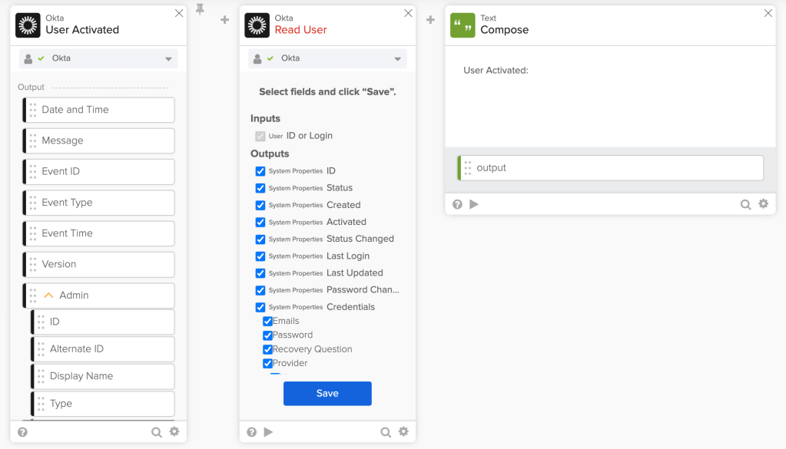
Task: Click the settings gear on Compose card
Action: tap(763, 204)
